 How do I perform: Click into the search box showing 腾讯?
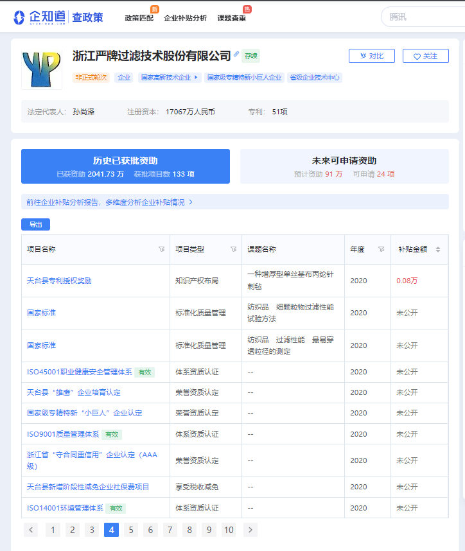(x=423, y=17)
